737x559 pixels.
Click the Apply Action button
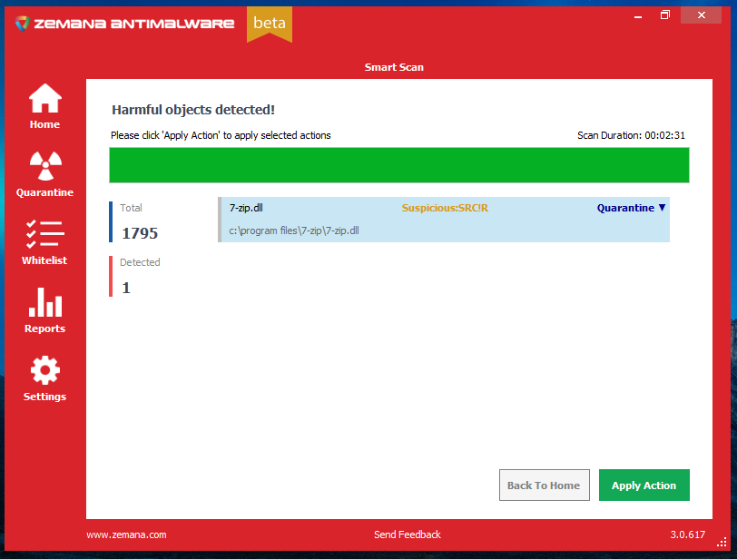[644, 485]
